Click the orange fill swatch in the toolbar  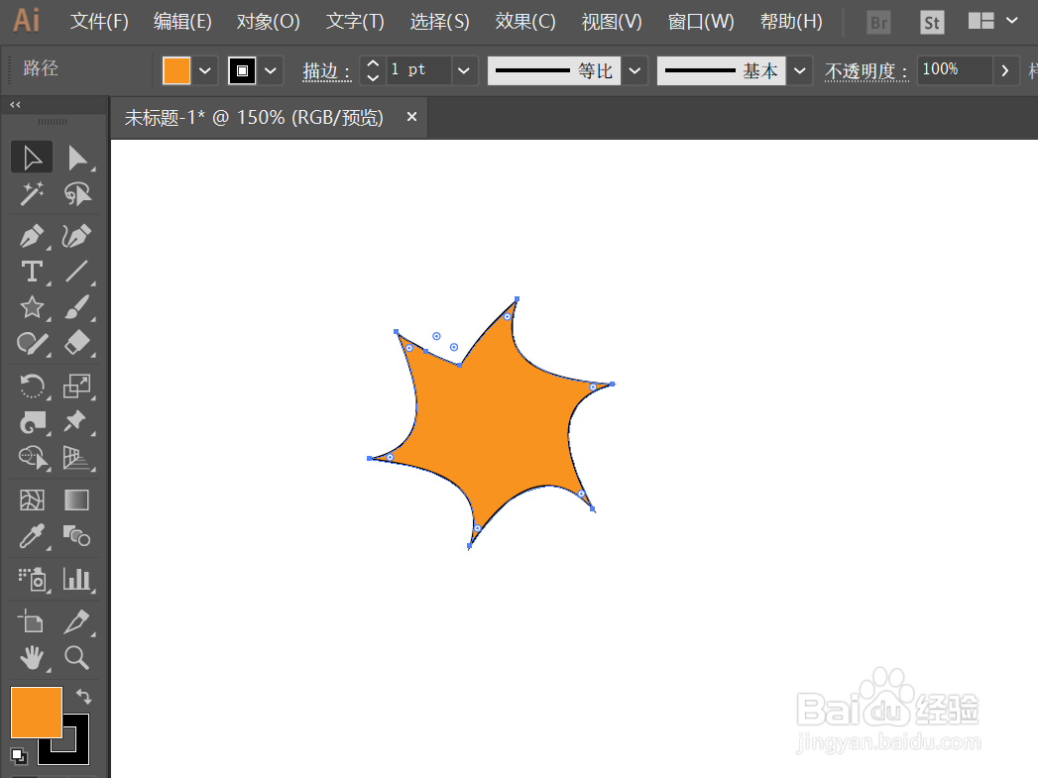36,712
